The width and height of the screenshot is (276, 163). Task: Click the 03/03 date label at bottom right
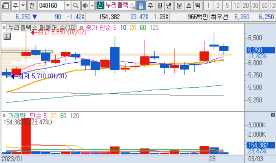tap(256, 159)
